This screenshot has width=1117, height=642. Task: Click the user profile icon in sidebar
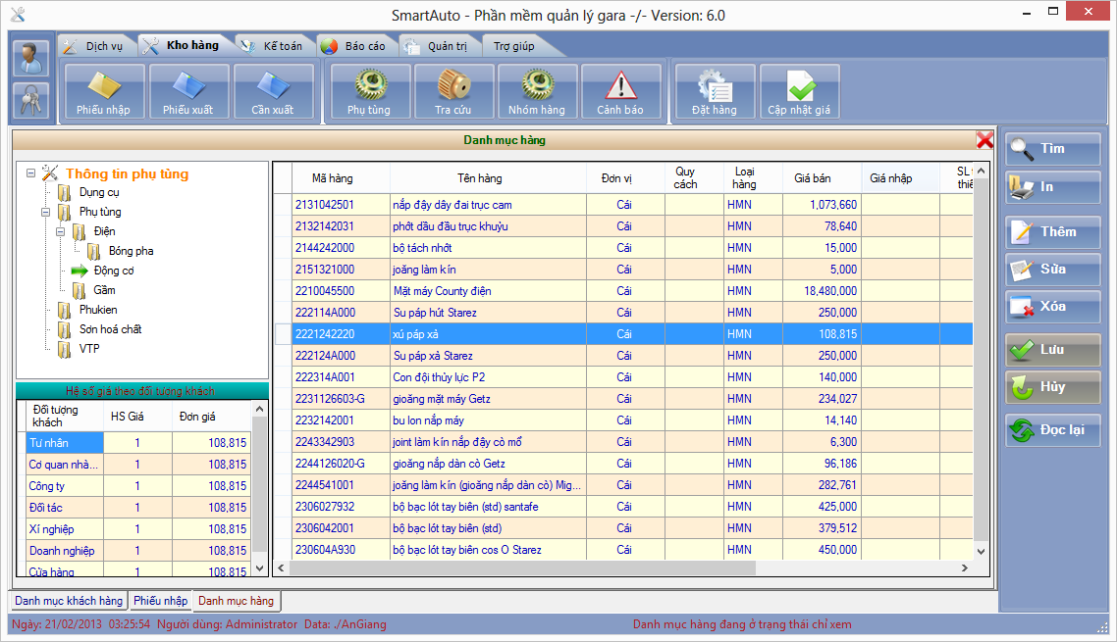click(x=30, y=58)
